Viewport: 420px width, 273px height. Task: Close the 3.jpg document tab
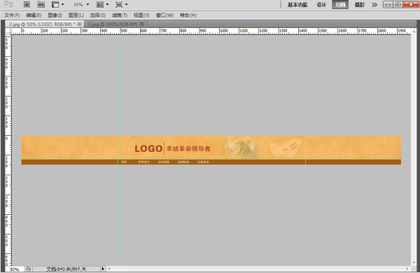point(142,24)
